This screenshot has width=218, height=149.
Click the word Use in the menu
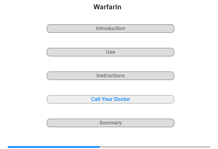111,52
